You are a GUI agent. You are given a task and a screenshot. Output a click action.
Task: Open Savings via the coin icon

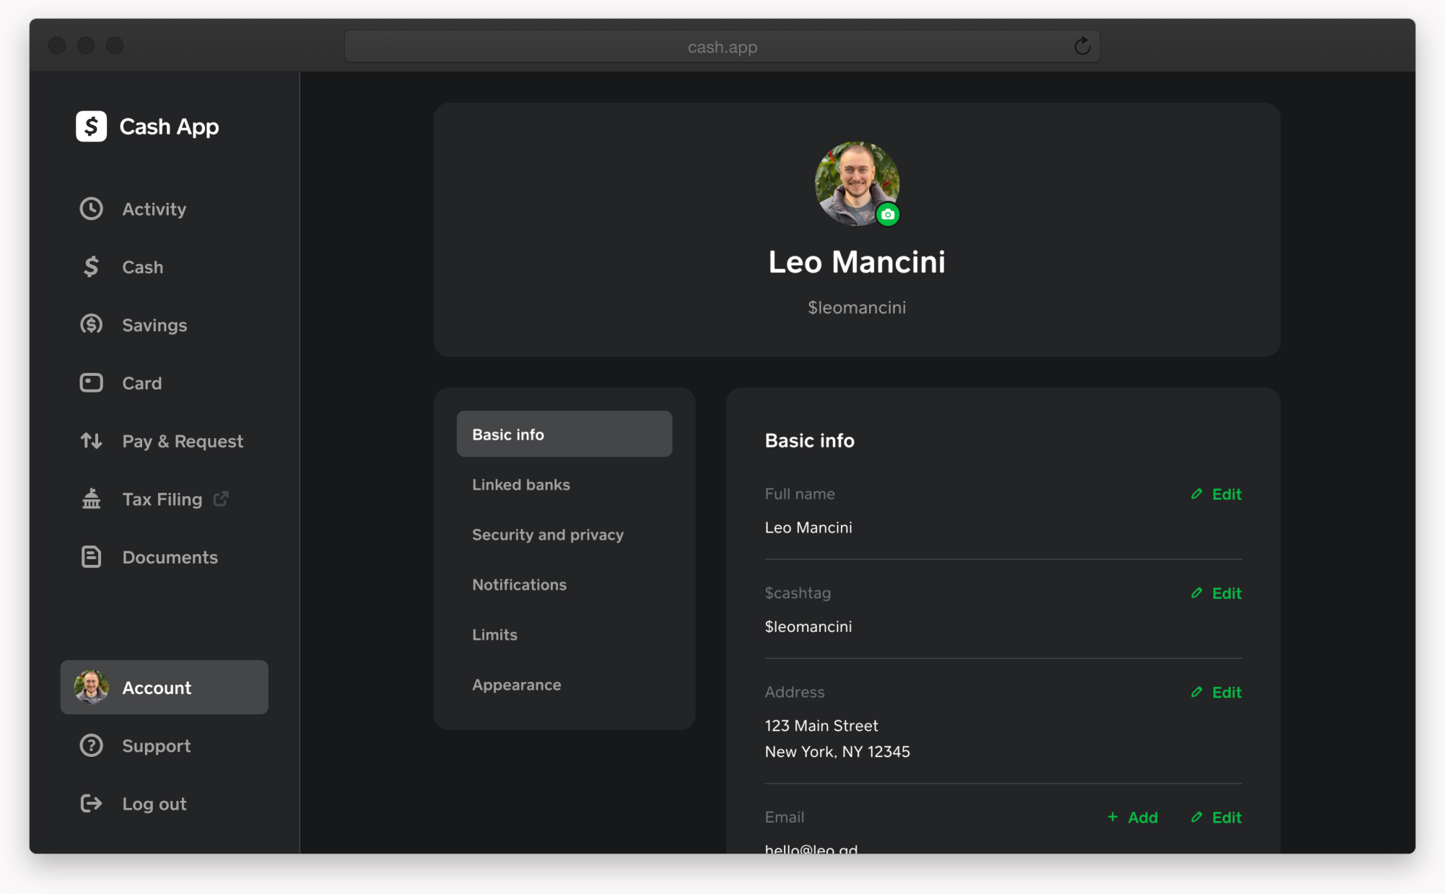pos(91,325)
